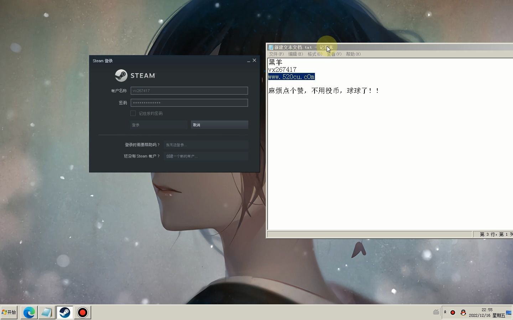513x320 pixels.
Task: Close the Steam login dialog
Action: point(254,60)
